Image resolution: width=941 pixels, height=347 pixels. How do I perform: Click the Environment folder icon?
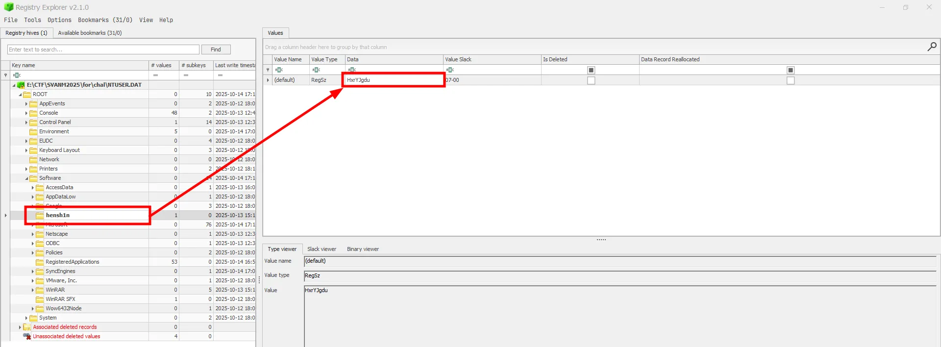pyautogui.click(x=33, y=131)
